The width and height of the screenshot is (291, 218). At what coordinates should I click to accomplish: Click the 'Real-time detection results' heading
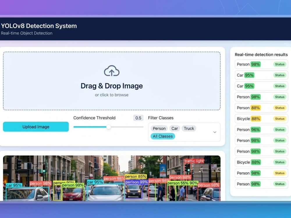tap(261, 55)
